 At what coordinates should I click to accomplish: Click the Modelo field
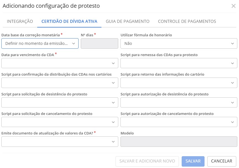click(x=179, y=142)
